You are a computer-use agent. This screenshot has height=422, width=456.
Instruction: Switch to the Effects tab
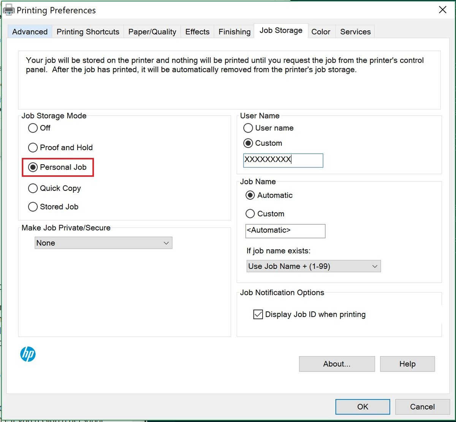click(x=198, y=32)
